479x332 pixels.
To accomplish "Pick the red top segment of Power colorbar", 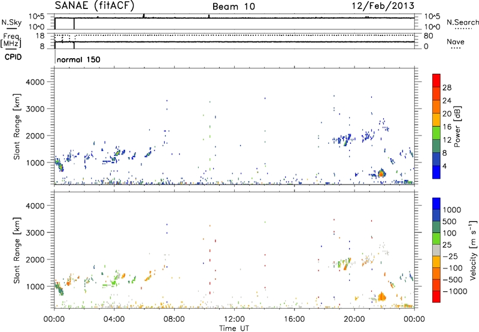I will (x=436, y=81).
